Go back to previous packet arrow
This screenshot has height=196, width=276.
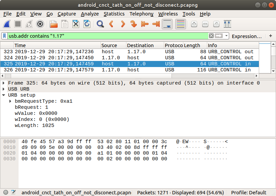112,24
